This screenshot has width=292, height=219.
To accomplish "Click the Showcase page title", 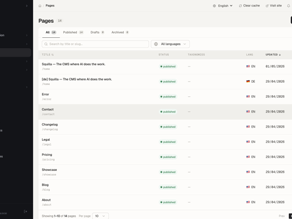I will click(49, 170).
